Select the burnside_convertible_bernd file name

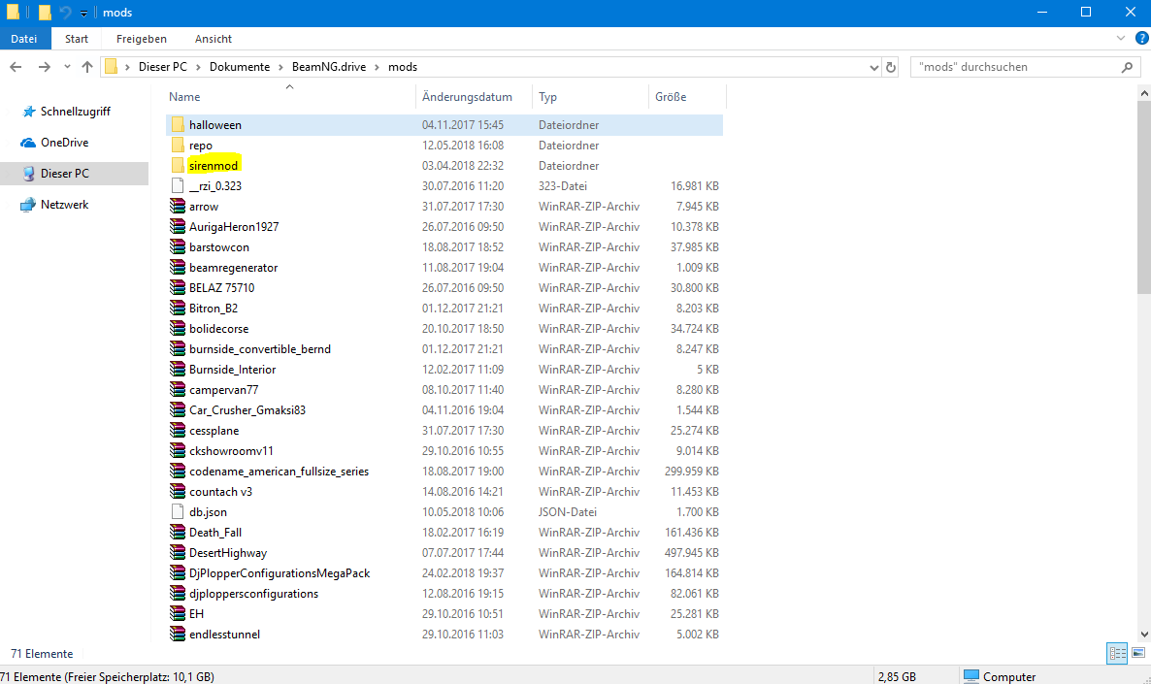pos(260,349)
